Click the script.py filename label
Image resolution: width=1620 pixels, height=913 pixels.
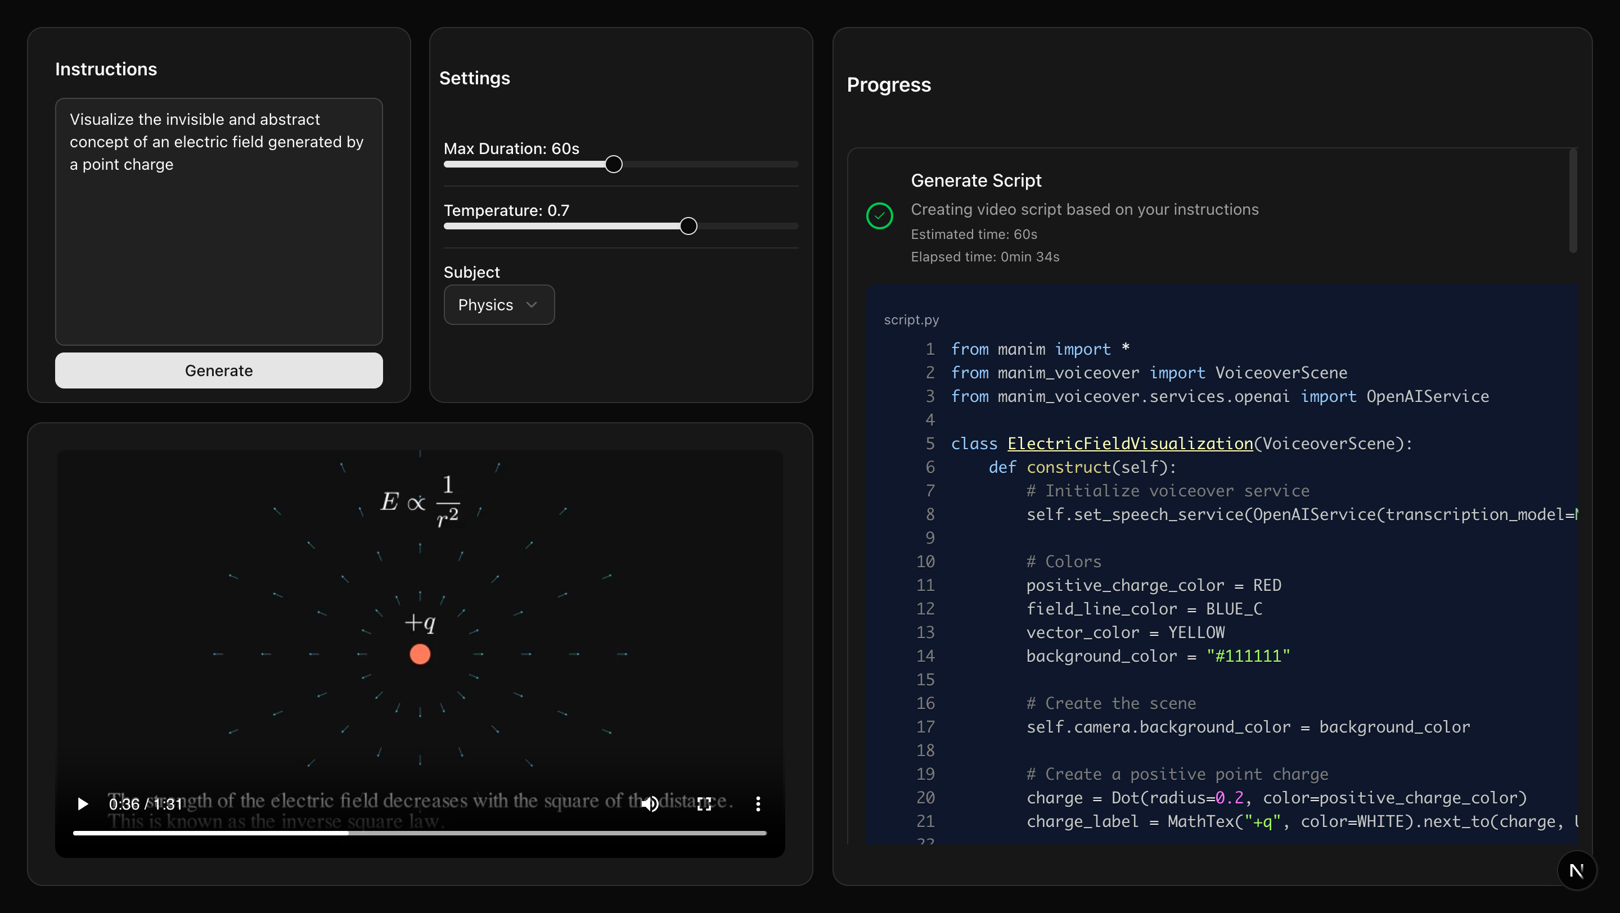pyautogui.click(x=911, y=320)
